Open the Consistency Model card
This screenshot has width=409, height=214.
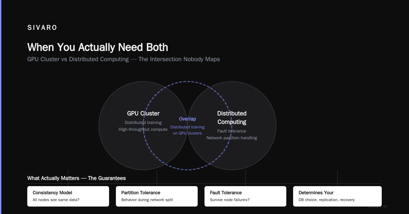coord(68,196)
